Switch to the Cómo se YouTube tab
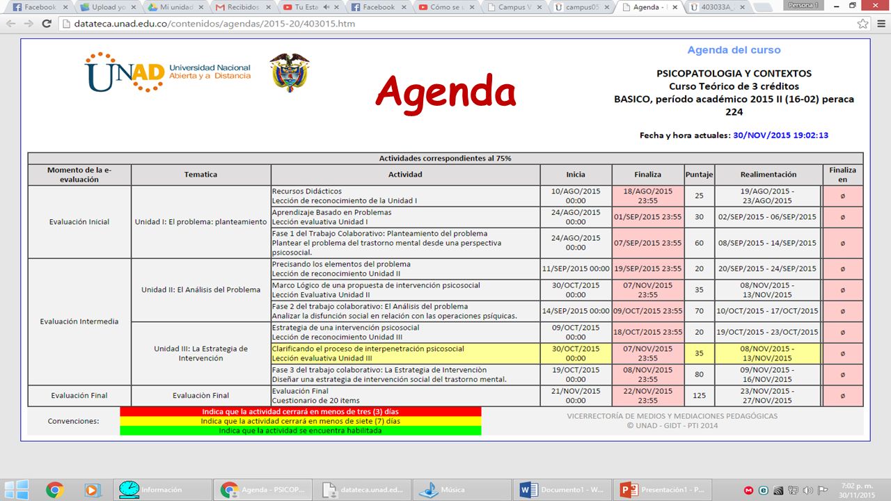Screen dimensions: 891x501 tap(445, 7)
